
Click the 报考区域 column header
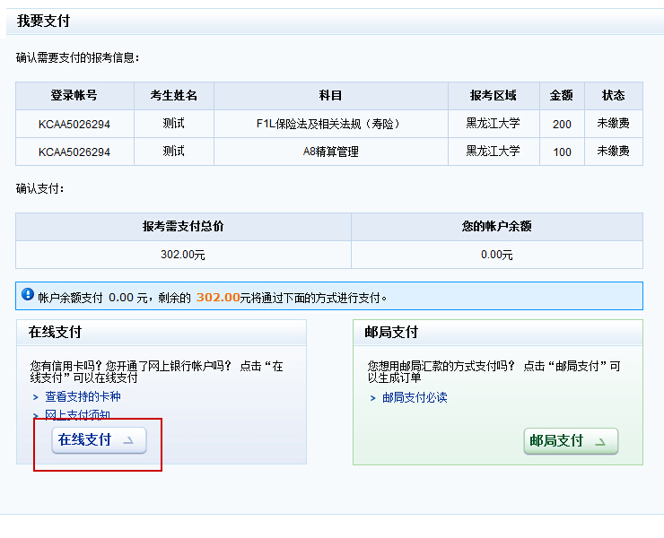[493, 96]
